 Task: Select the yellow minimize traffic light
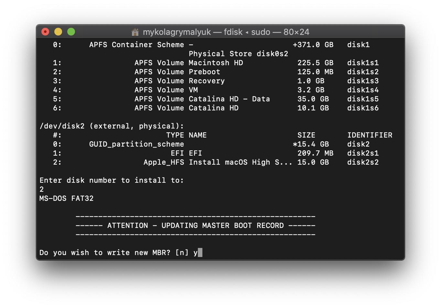pyautogui.click(x=58, y=31)
